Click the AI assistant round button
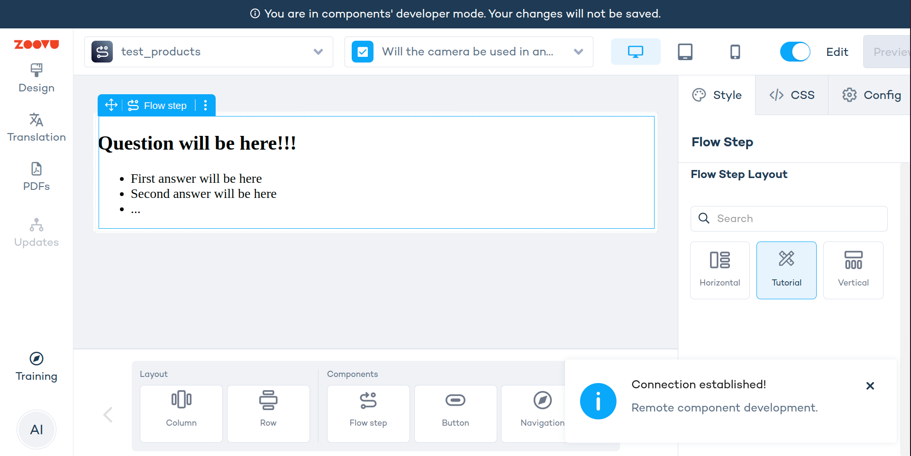 click(x=36, y=429)
